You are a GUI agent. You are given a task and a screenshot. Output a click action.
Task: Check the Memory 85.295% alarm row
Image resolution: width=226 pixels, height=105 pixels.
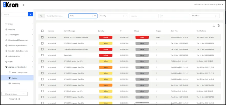[42, 37]
